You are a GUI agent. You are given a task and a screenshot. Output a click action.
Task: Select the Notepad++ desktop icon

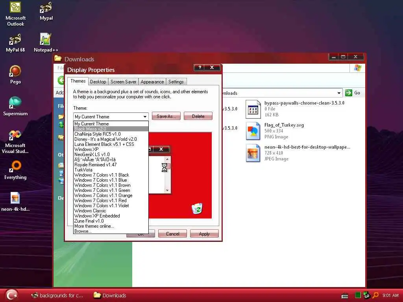(x=46, y=43)
